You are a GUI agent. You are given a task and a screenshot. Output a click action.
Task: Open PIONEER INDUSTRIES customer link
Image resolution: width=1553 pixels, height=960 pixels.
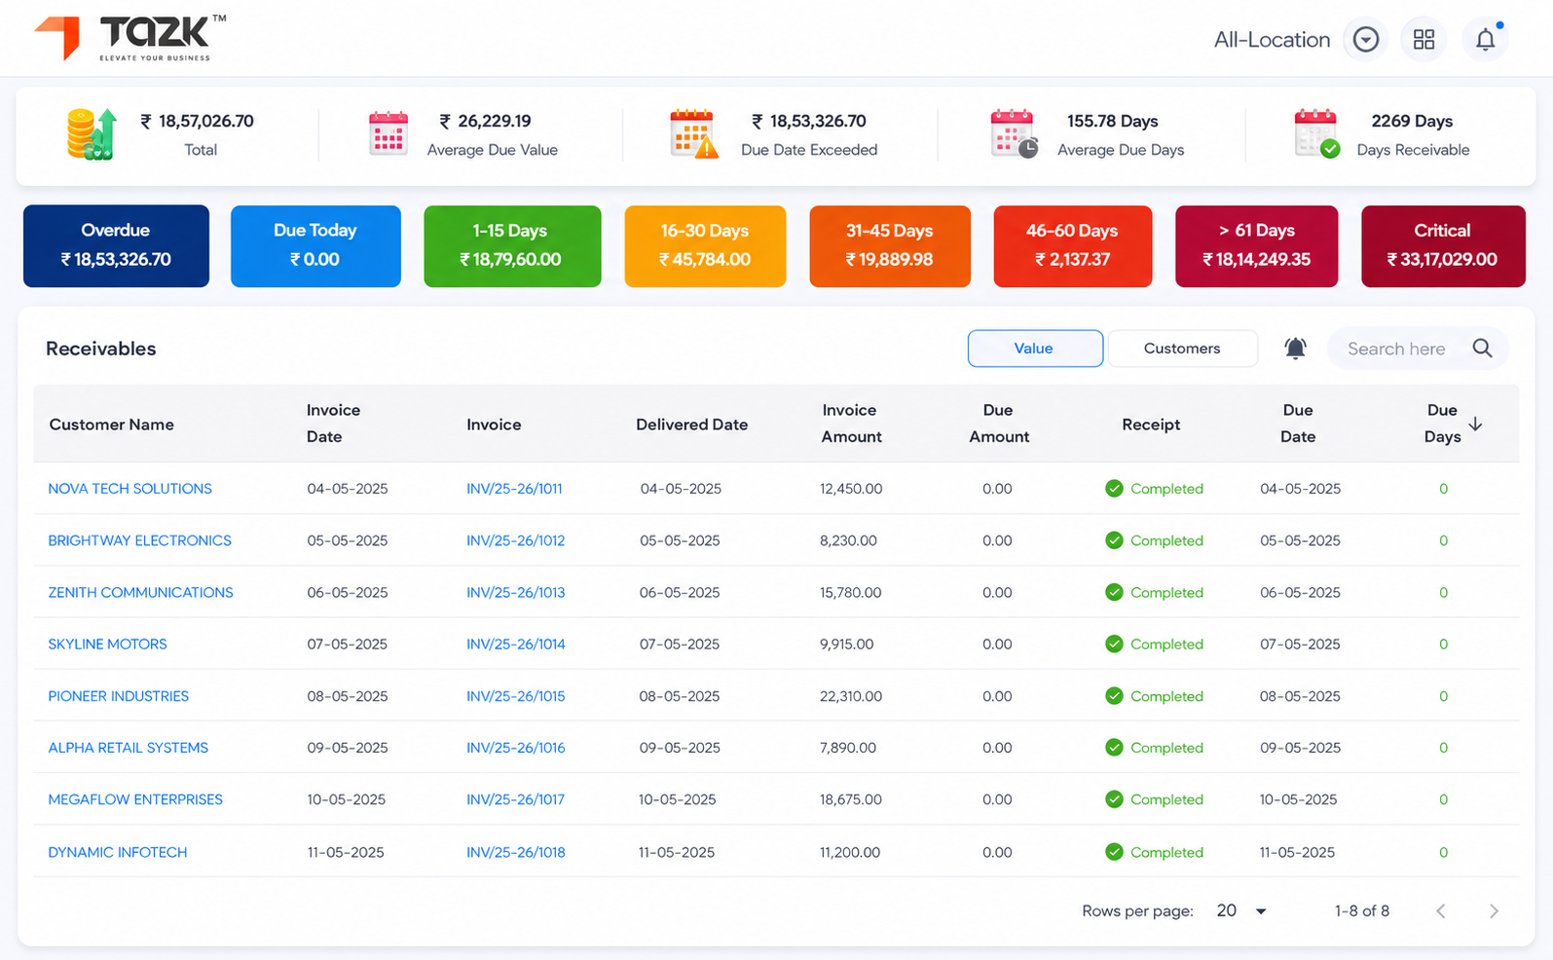tap(118, 696)
